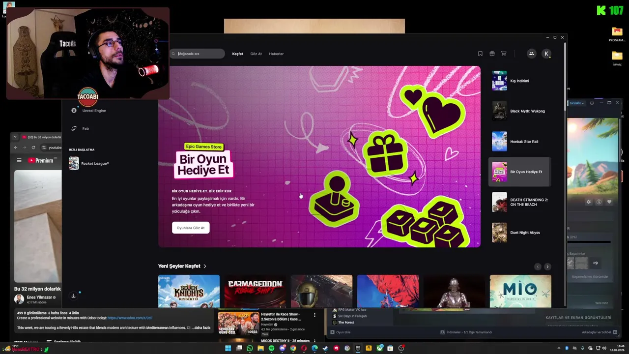Open the İsimsiz desktop folder
The image size is (629, 354).
pos(617,58)
